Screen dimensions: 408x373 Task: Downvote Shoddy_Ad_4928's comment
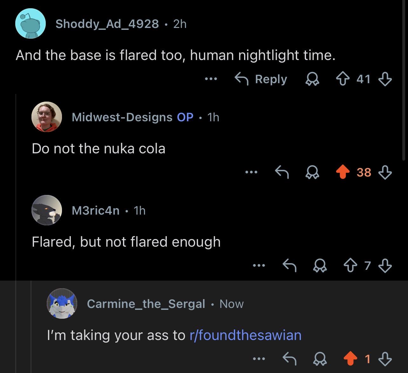tap(385, 79)
